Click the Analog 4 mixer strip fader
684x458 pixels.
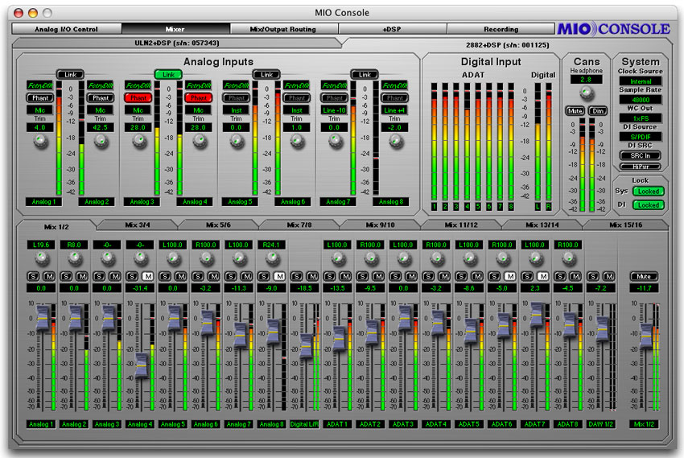(x=142, y=365)
